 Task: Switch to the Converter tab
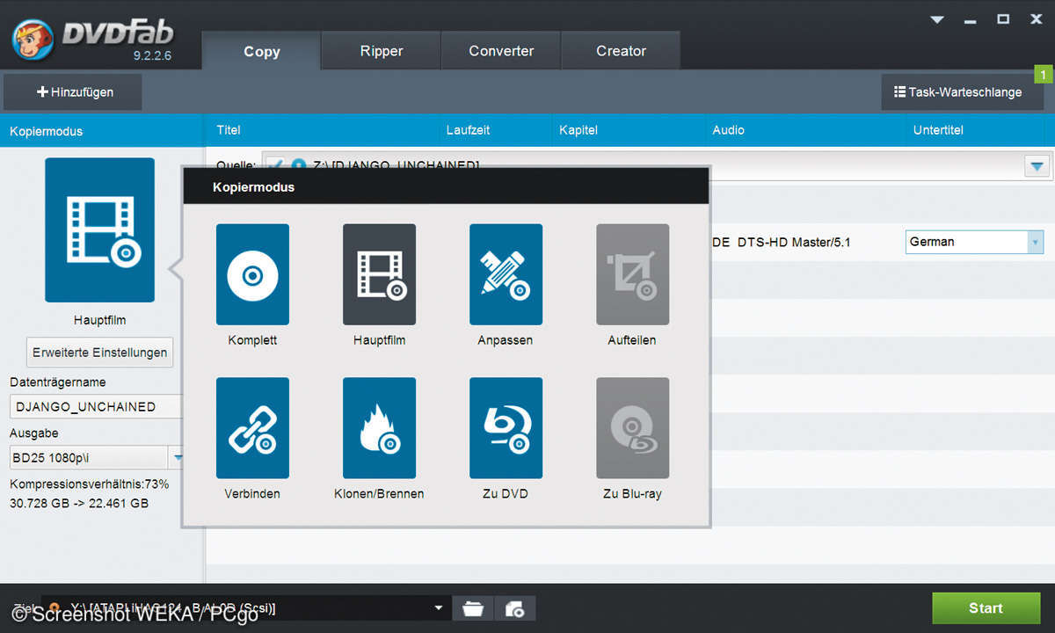pos(501,51)
